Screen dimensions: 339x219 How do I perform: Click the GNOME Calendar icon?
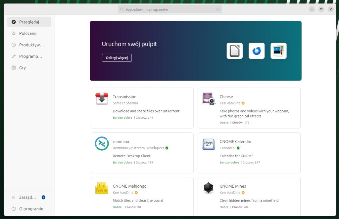(x=209, y=144)
